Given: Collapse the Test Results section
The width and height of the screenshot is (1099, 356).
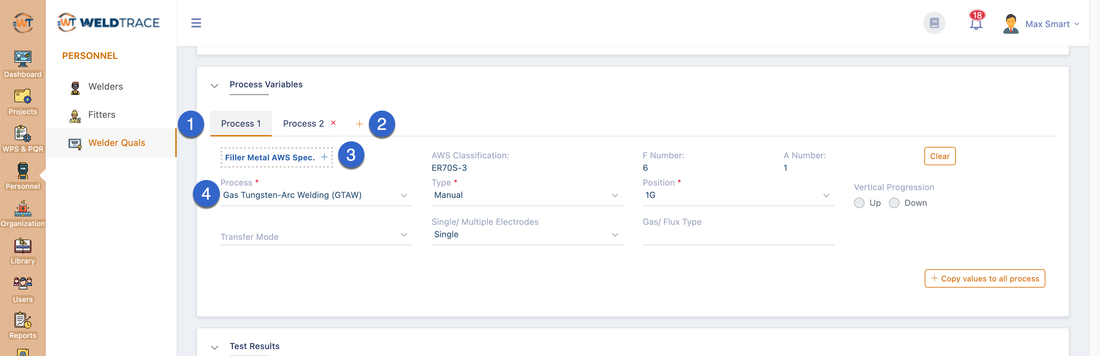Looking at the screenshot, I should 215,347.
